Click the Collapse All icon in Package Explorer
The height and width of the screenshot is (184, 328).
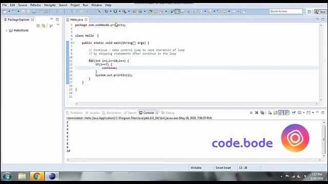click(x=38, y=26)
